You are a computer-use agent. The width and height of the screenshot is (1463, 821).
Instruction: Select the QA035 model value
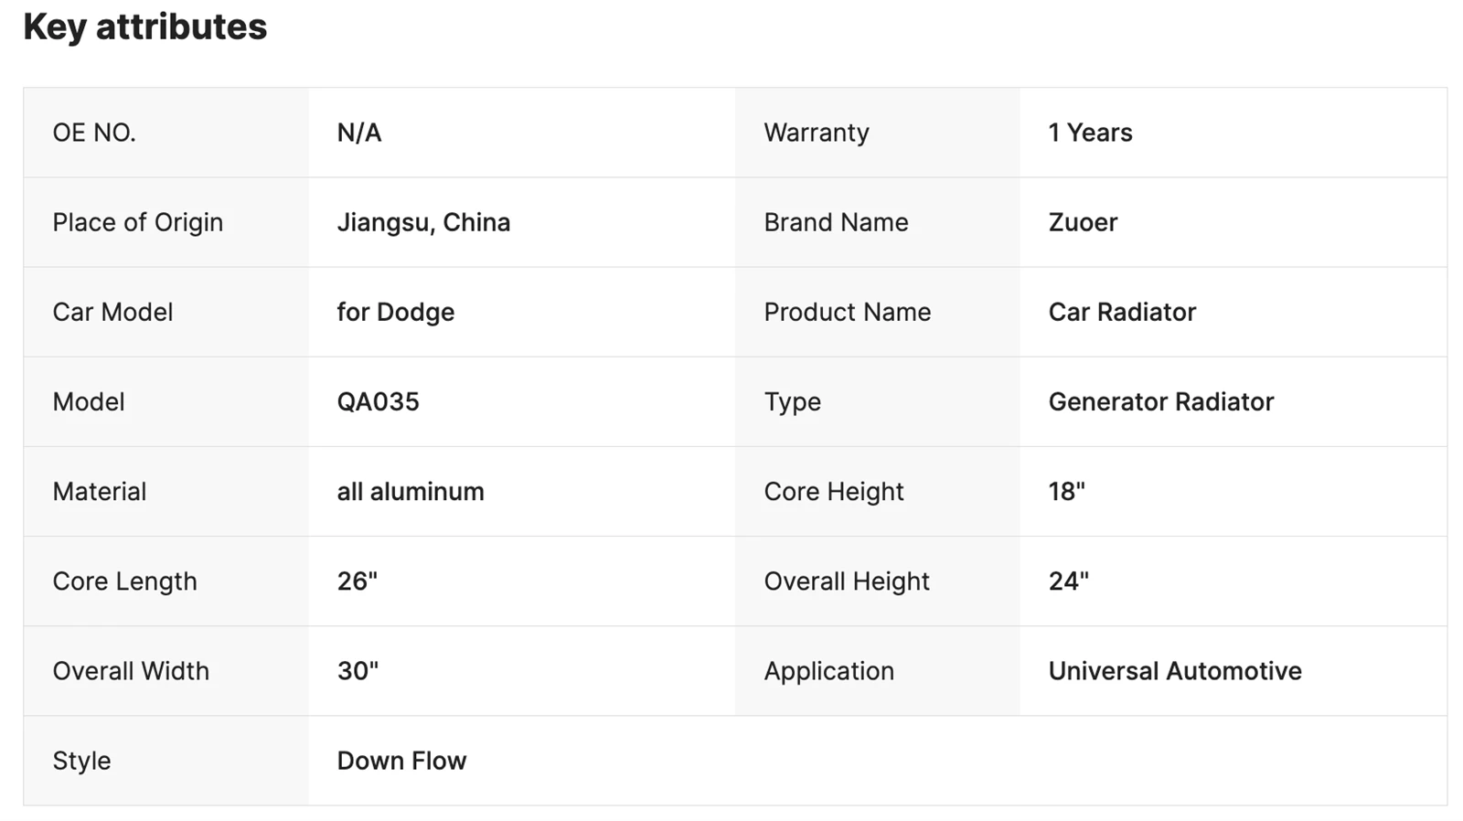click(378, 401)
